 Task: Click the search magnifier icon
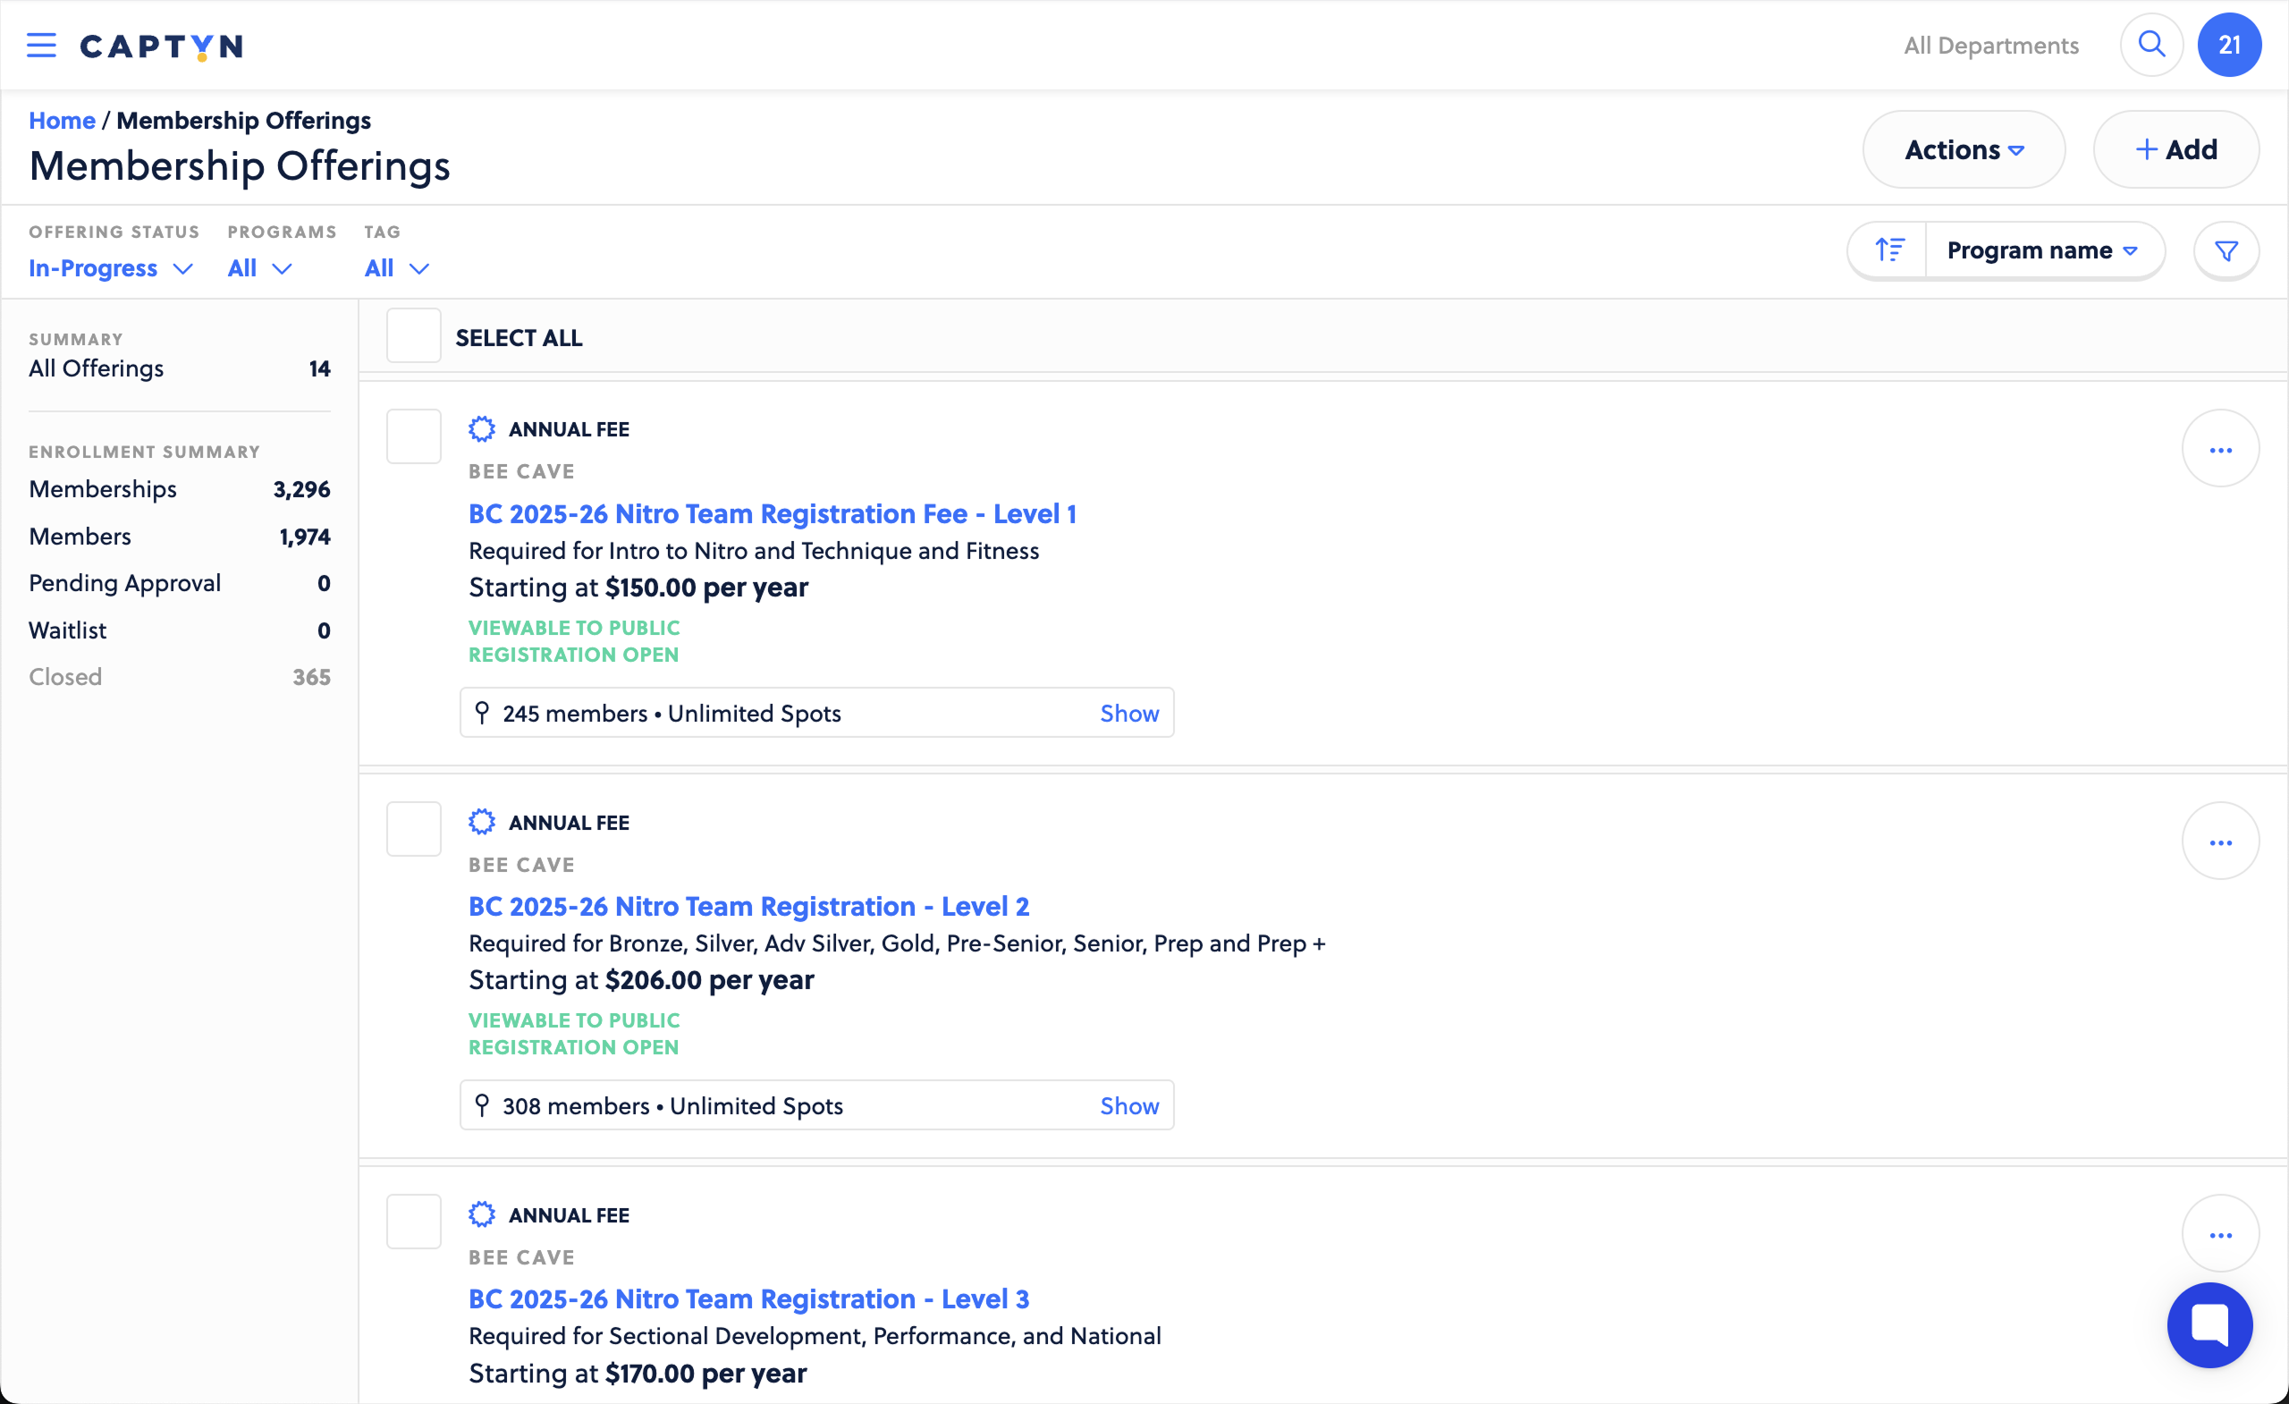(2150, 45)
